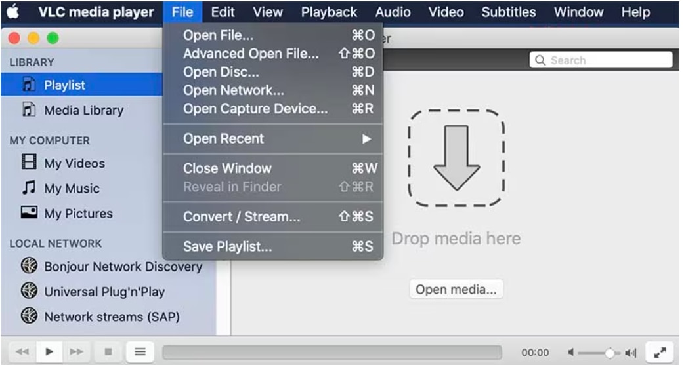Open the Audio menu
684x365 pixels.
(x=393, y=12)
